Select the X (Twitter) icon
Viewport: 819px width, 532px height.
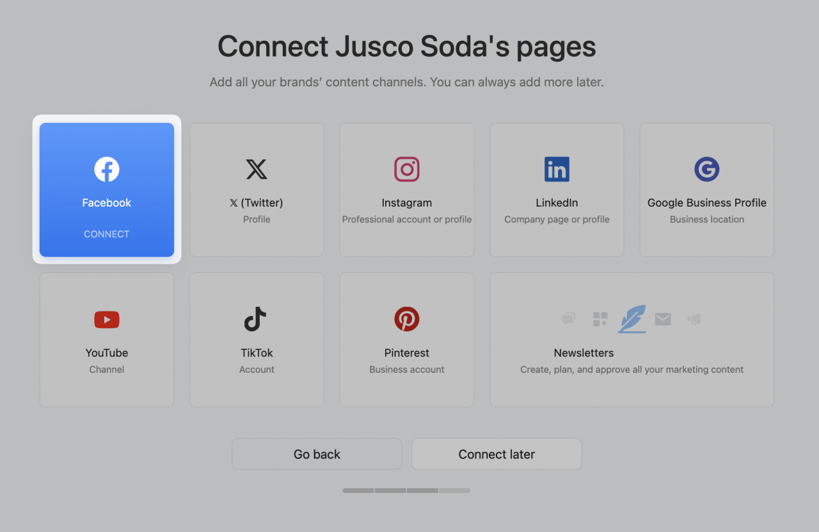257,169
